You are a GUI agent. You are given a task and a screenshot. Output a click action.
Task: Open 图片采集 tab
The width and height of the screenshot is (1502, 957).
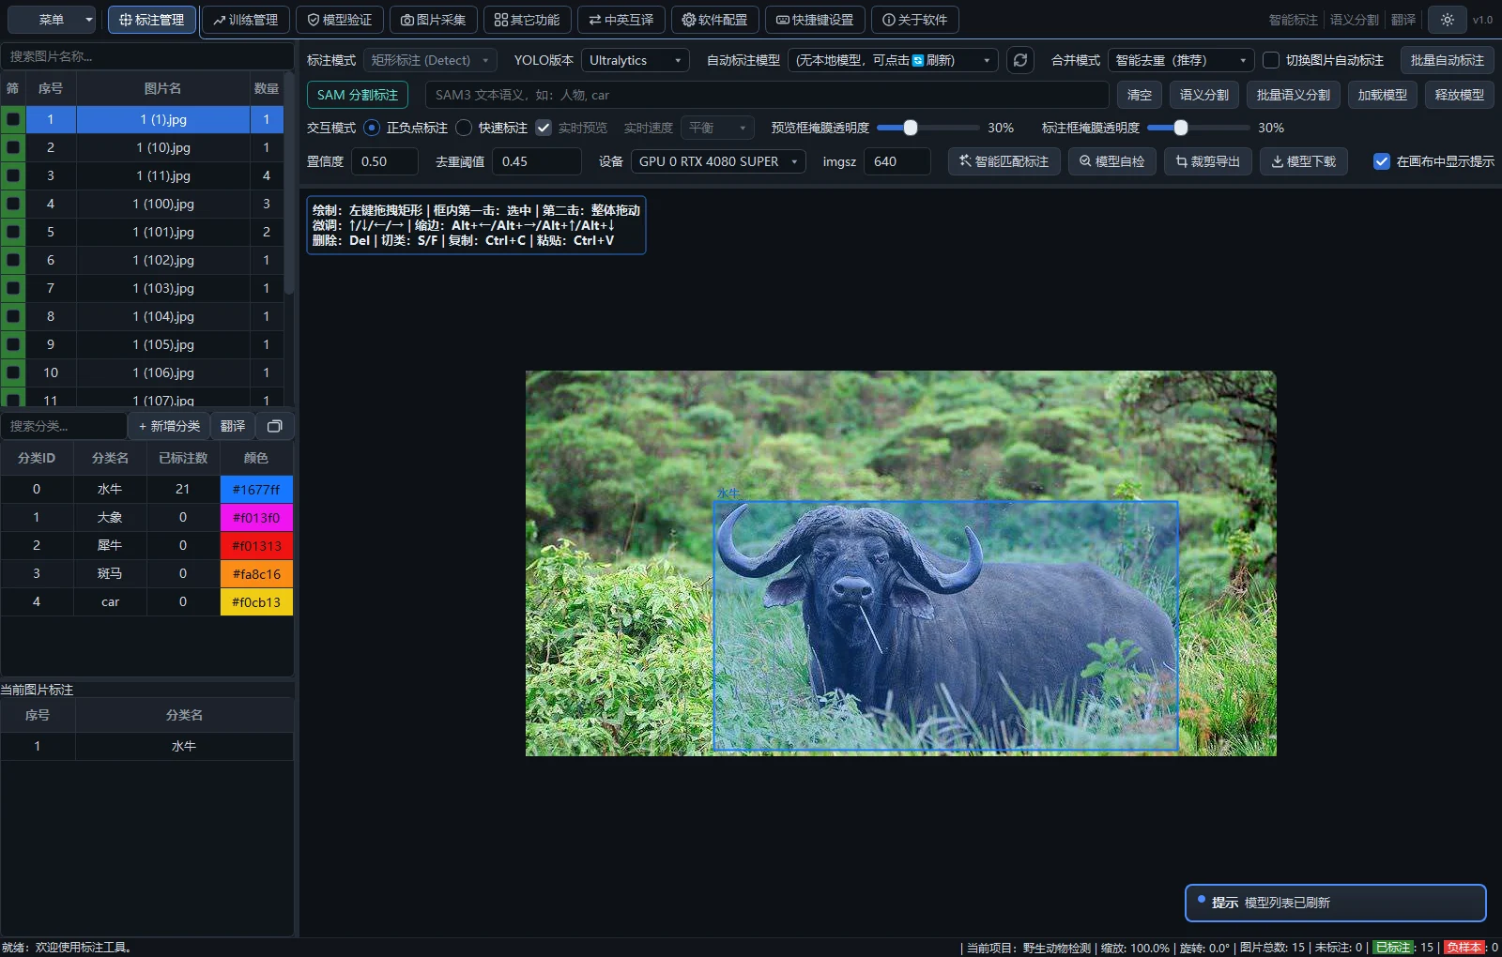434,20
